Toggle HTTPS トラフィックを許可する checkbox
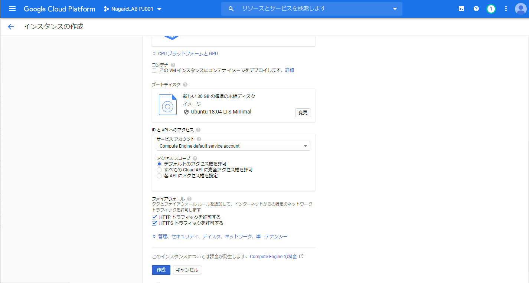Screen dimensions: 529x283 (x=154, y=223)
